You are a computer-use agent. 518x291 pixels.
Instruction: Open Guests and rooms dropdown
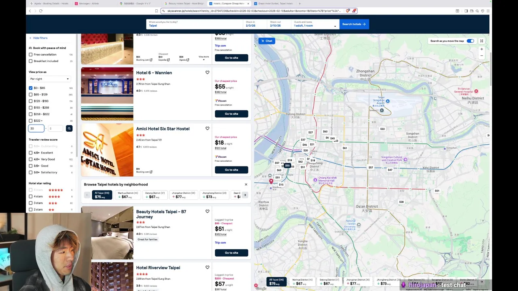(x=315, y=24)
